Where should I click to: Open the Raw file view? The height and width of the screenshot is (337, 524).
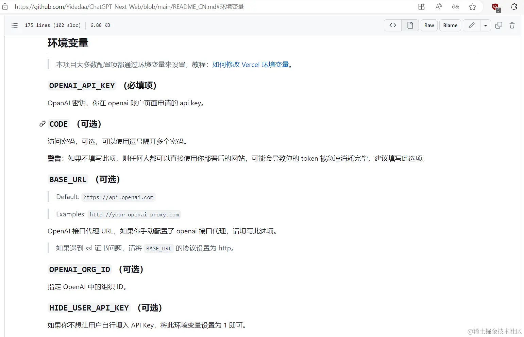click(429, 25)
